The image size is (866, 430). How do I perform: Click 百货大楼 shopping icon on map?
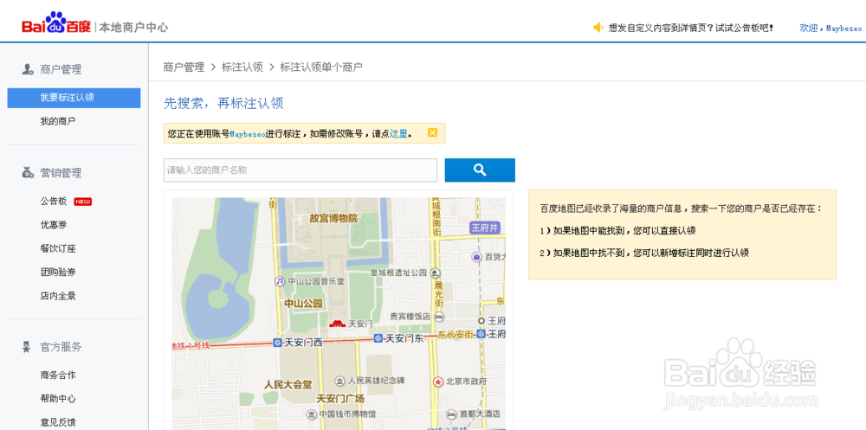[476, 257]
